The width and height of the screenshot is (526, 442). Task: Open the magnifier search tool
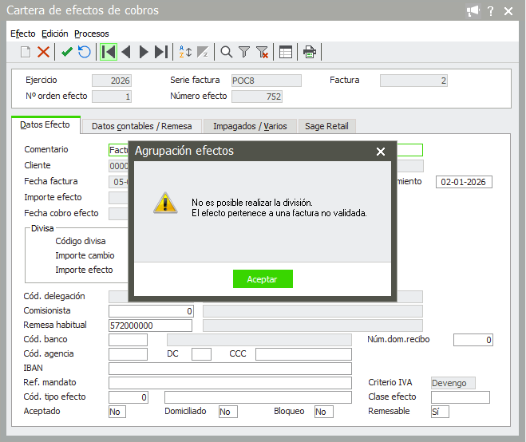point(227,52)
